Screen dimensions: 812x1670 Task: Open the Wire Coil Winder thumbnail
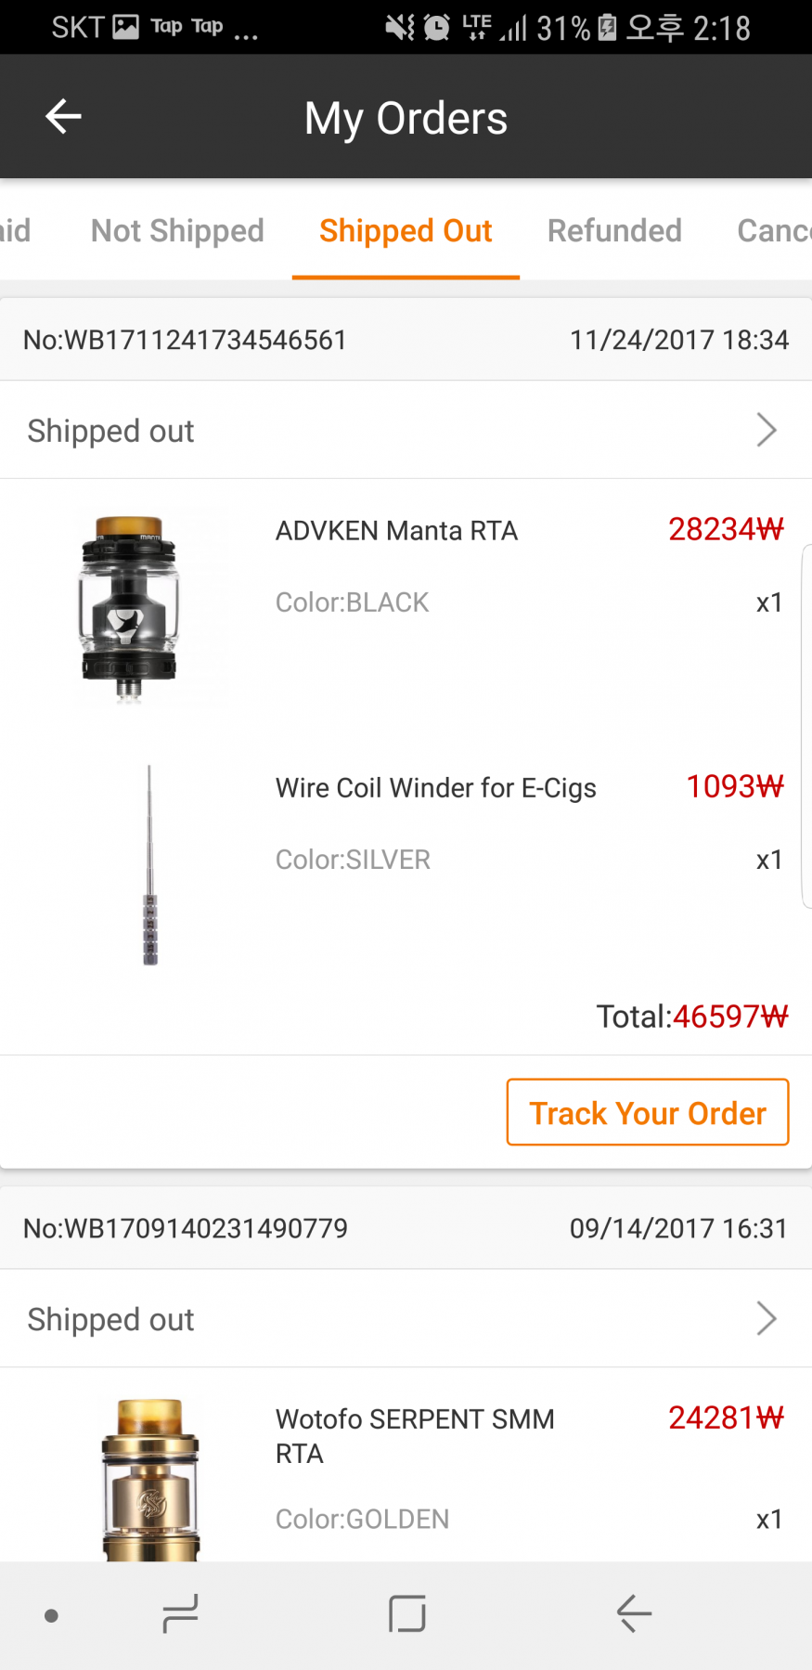pos(149,865)
